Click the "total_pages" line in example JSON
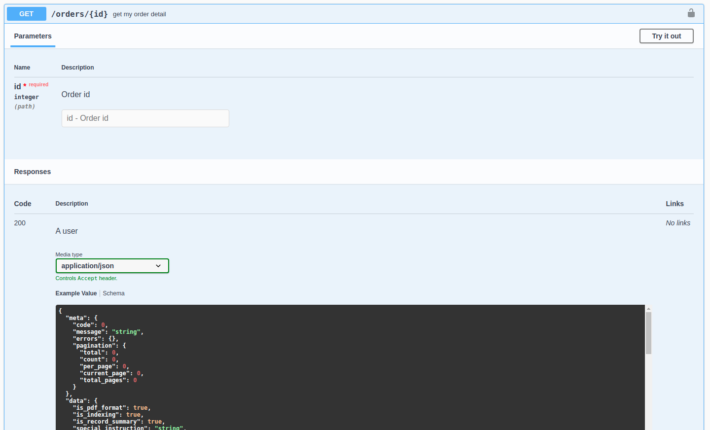 click(x=108, y=380)
